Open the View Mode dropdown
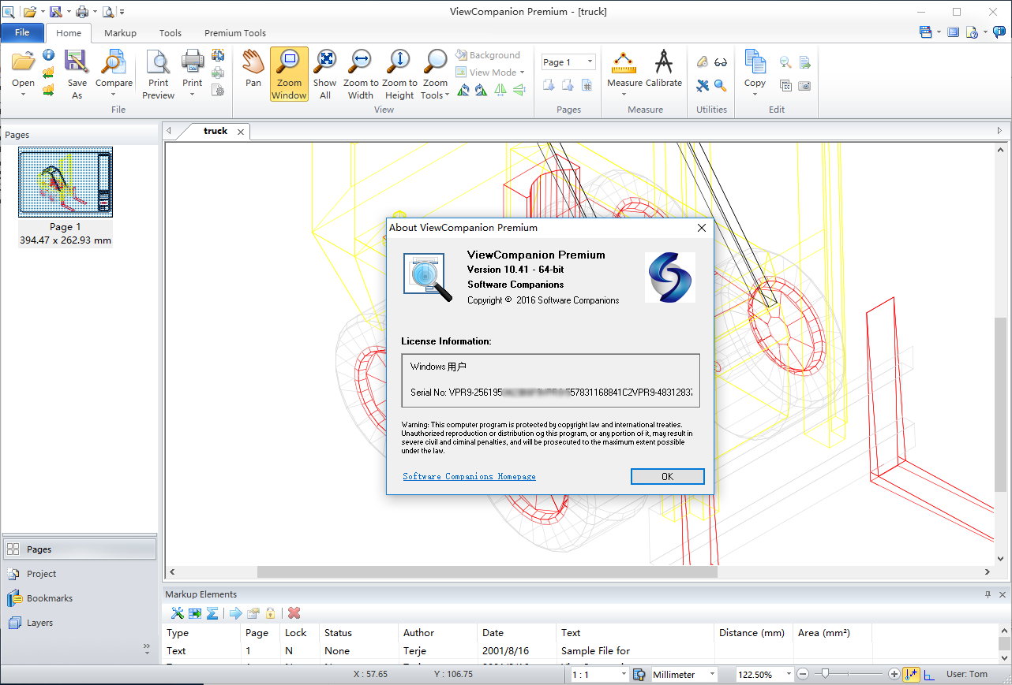 (x=489, y=73)
